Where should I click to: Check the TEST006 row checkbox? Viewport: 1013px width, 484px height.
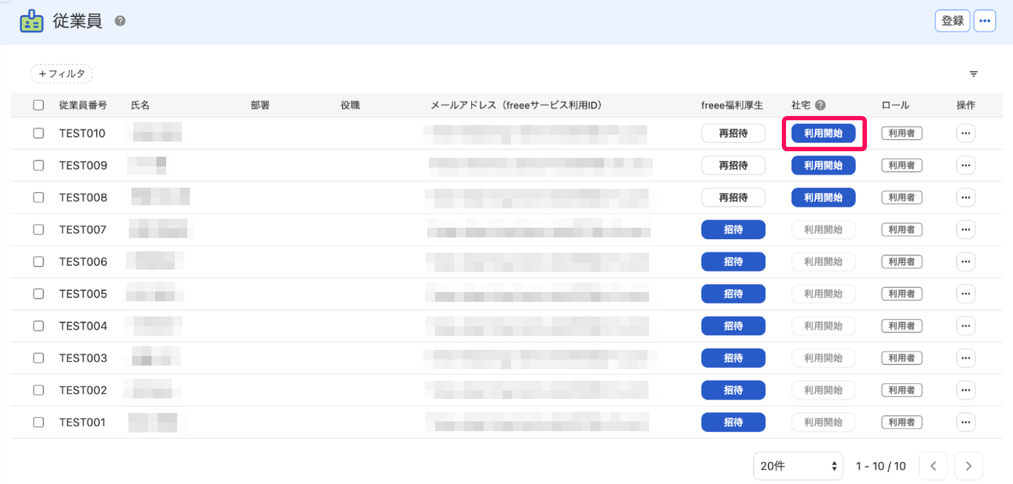tap(38, 262)
